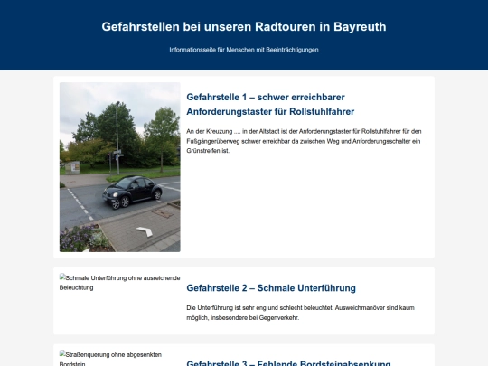The height and width of the screenshot is (366, 488).
Task: Select heading 'Gefahrstelle 3 – Fehlende Bordsteinabsenkung'
Action: 288,363
